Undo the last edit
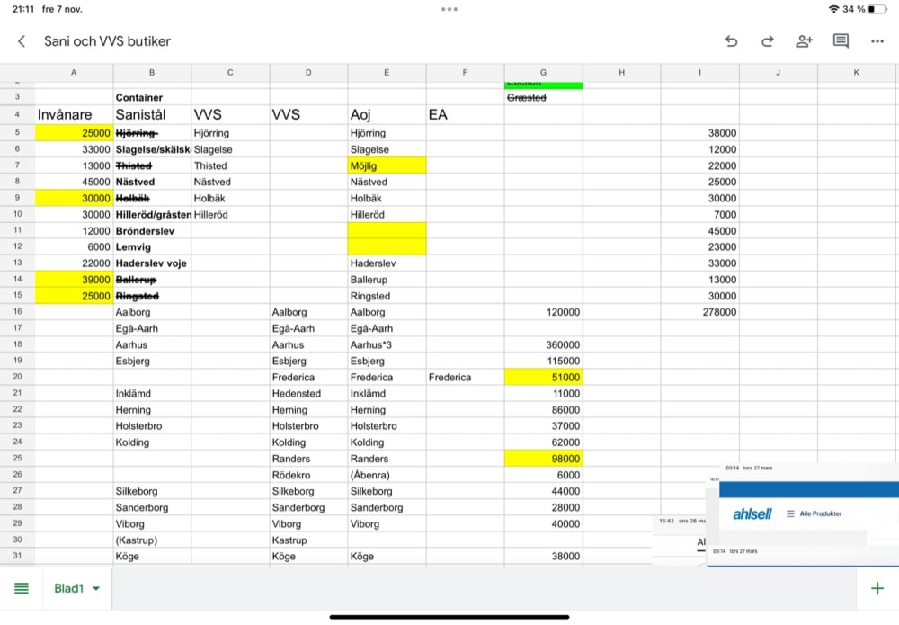 (x=731, y=41)
